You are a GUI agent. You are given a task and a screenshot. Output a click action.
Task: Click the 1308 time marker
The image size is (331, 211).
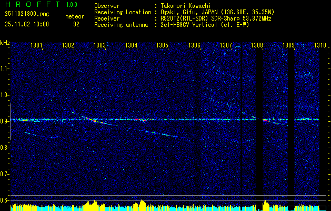pyautogui.click(x=257, y=45)
